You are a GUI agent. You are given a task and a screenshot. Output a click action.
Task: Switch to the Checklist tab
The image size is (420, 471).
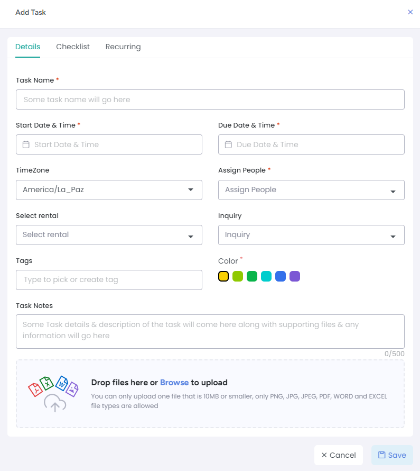pos(73,47)
